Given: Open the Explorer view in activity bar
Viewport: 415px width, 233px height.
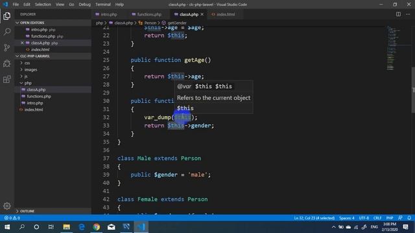Looking at the screenshot, I should pos(7,16).
